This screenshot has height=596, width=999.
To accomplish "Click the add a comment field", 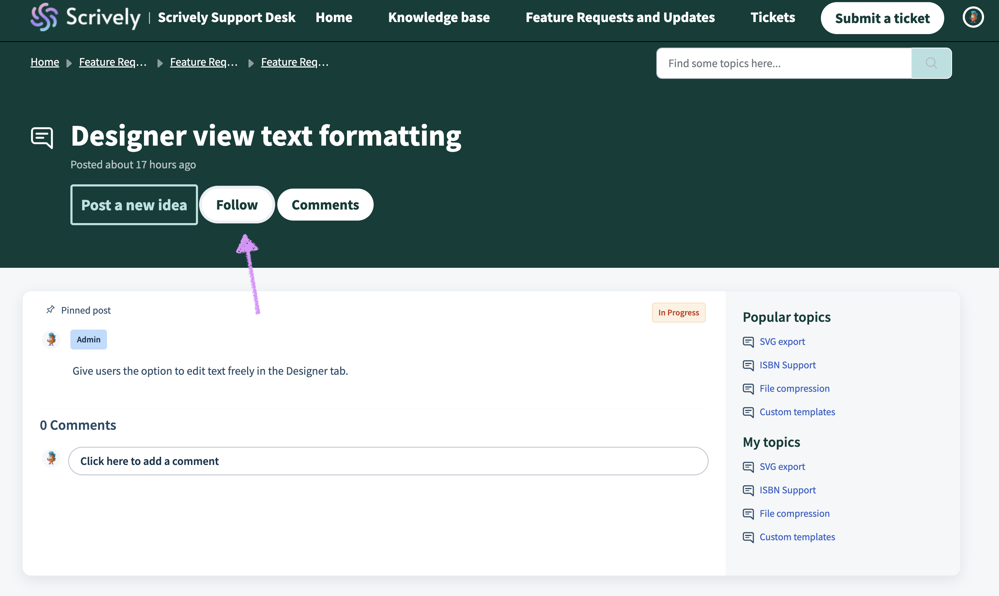I will 388,461.
